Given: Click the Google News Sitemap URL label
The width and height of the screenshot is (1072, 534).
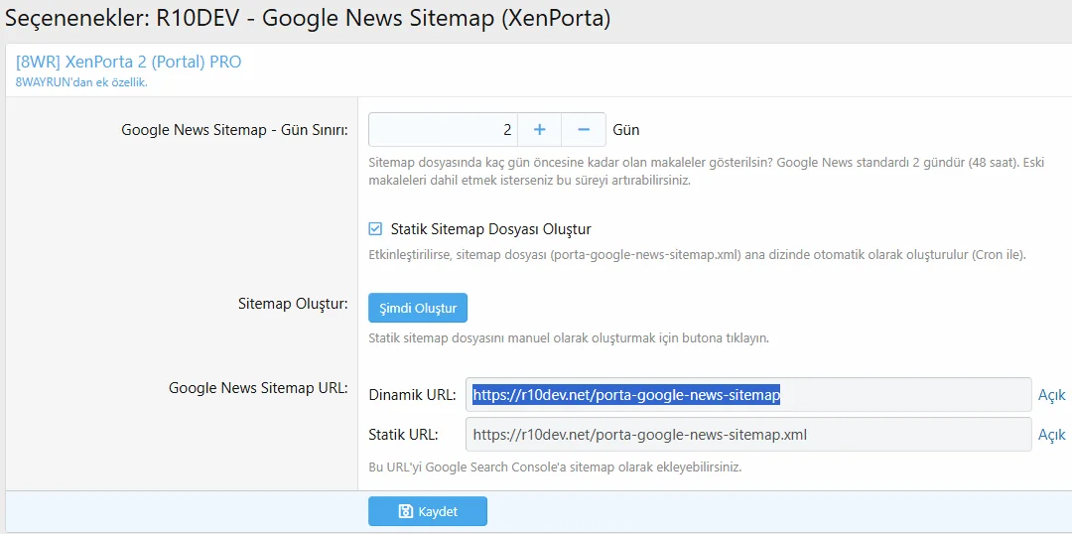Looking at the screenshot, I should 258,388.
